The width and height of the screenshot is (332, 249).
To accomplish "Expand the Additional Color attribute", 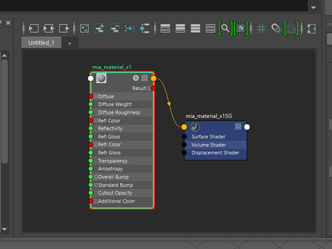I will point(95,201).
